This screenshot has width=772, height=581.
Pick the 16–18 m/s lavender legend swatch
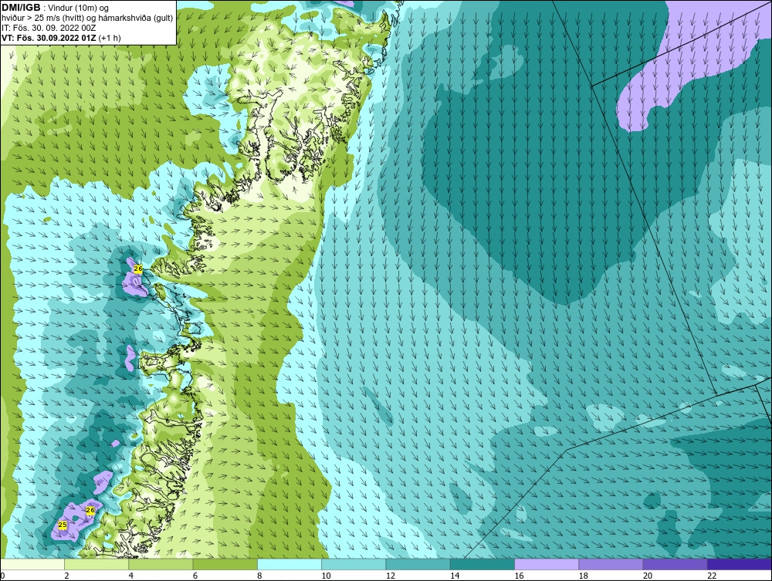point(547,564)
